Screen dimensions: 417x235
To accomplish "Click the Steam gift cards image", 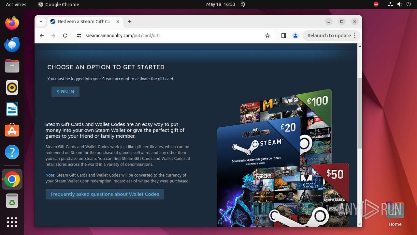I will (x=283, y=158).
